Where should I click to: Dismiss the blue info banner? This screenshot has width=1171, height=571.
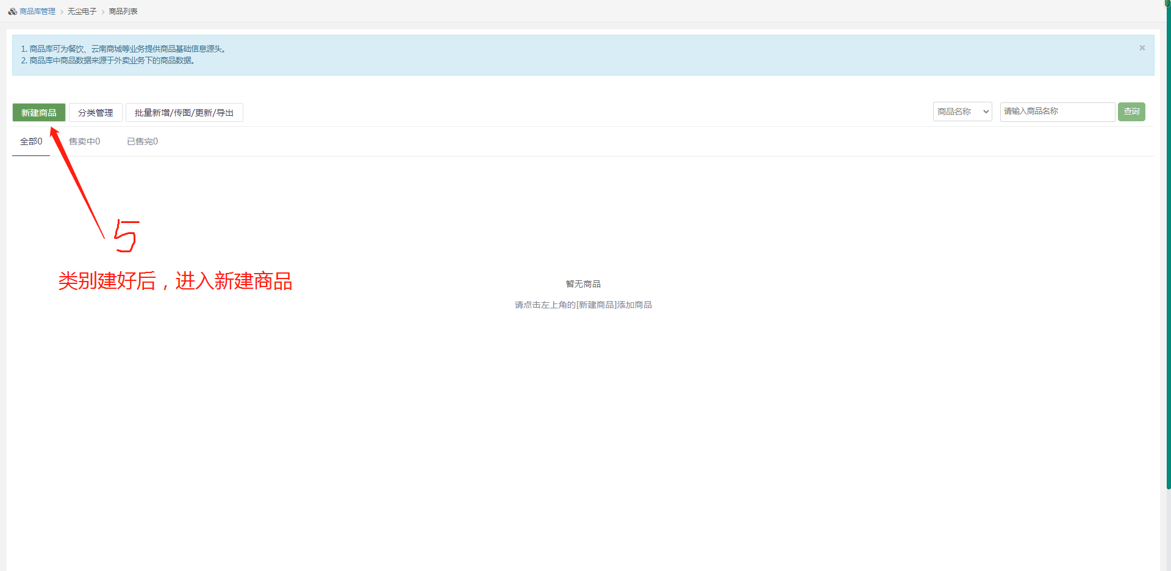(x=1142, y=48)
